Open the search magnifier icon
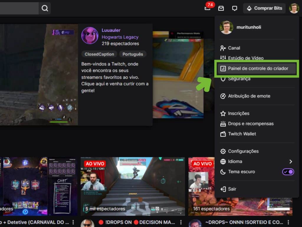This screenshot has height=227, width=302. [x=45, y=8]
